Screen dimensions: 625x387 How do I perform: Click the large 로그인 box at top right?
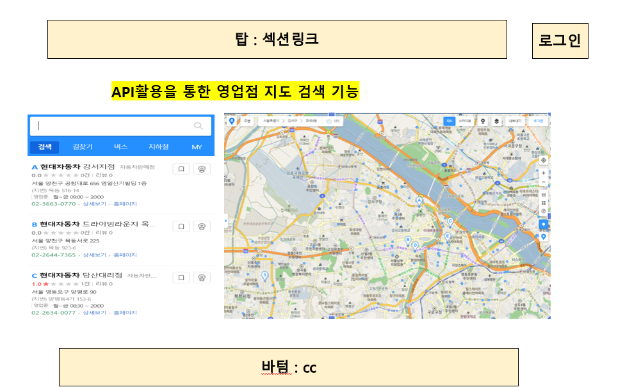(x=560, y=40)
